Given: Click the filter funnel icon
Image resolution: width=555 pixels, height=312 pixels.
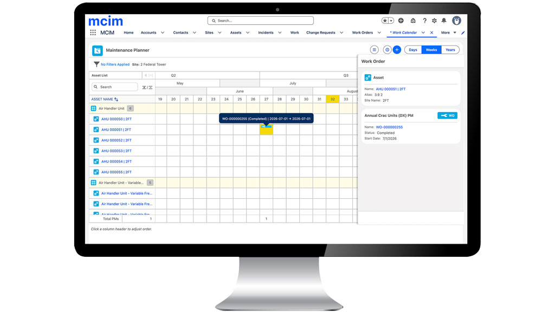Looking at the screenshot, I should coord(96,64).
